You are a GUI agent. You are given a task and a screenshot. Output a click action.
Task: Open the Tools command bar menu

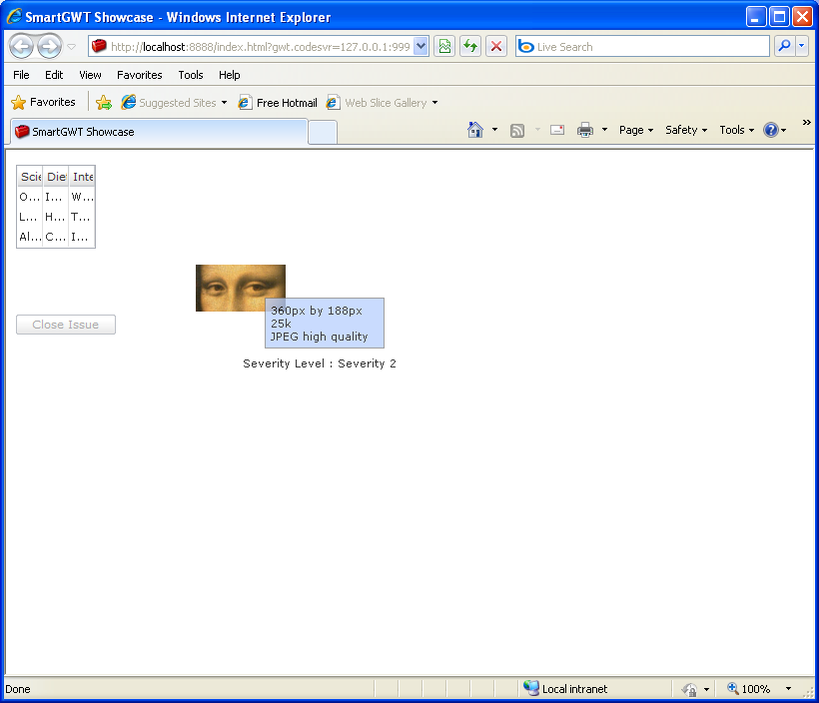pyautogui.click(x=736, y=130)
